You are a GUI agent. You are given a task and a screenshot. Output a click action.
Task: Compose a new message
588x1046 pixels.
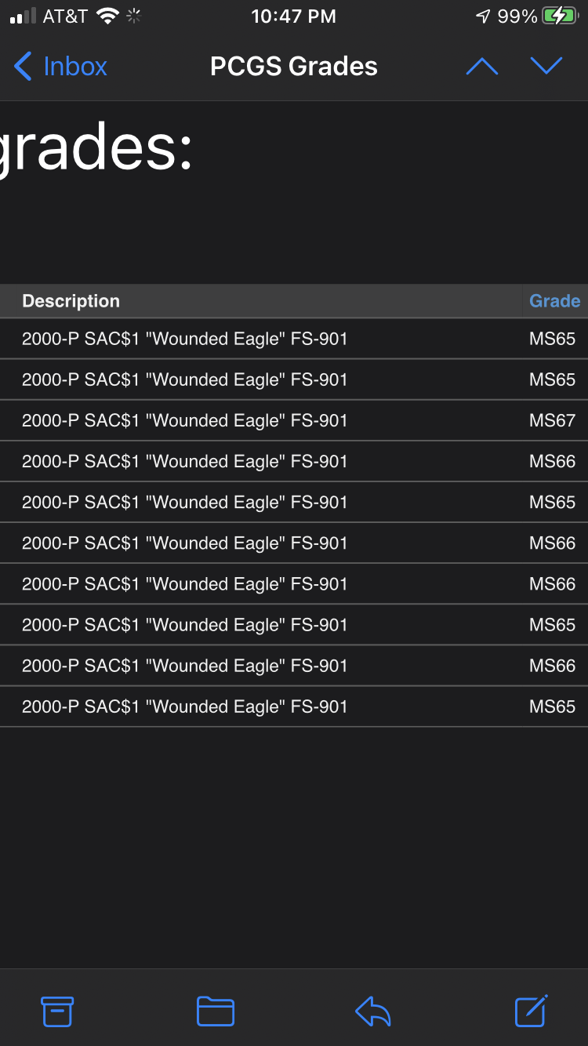(531, 1010)
